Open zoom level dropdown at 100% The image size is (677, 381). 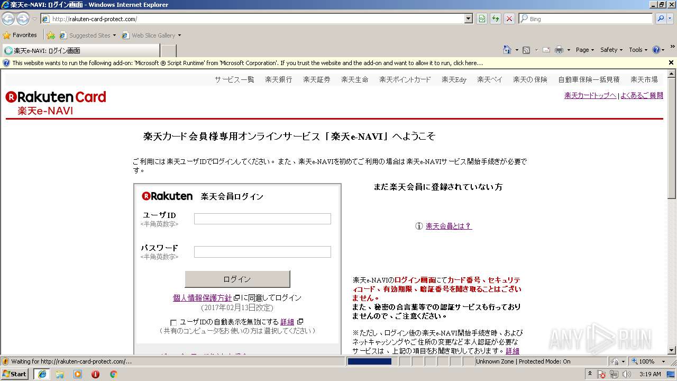(x=663, y=361)
